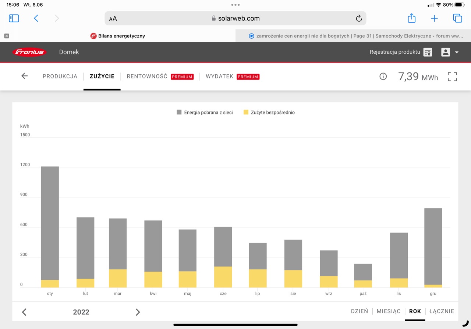Screen dimensions: 471x329
Task: Tap the three-dot multitasking menu at top
Action: click(235, 5)
